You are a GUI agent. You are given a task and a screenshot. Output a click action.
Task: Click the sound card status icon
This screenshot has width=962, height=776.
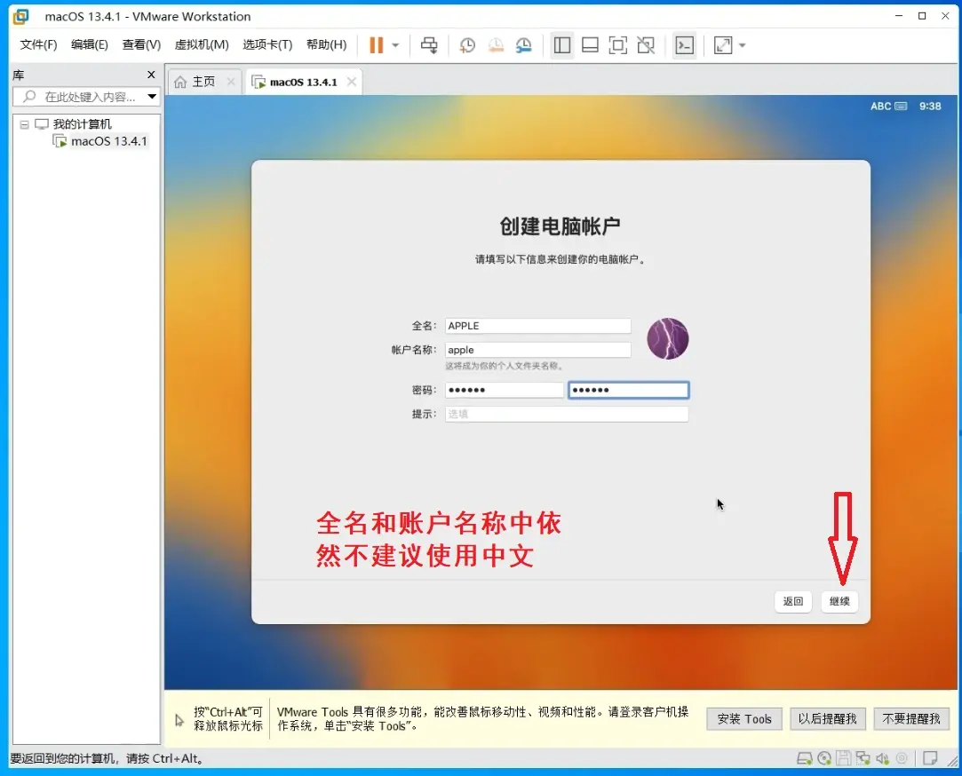[x=882, y=759]
